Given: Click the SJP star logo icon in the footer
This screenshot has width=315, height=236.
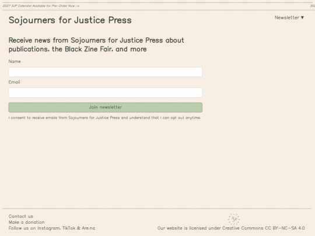Looking at the screenshot, I should point(234,219).
